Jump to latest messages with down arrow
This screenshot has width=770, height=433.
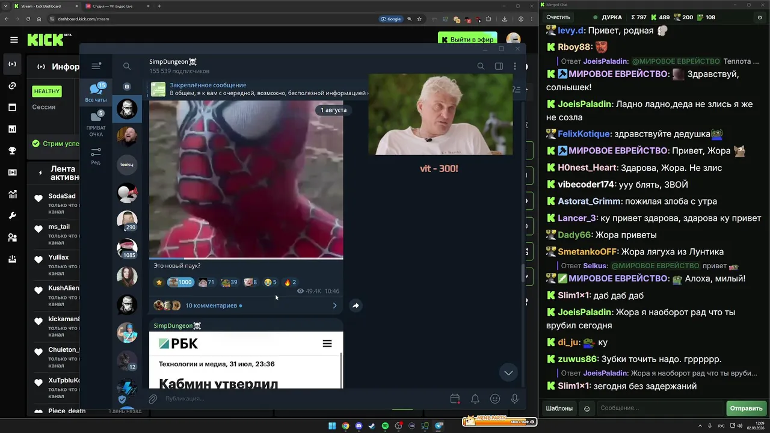pyautogui.click(x=508, y=373)
